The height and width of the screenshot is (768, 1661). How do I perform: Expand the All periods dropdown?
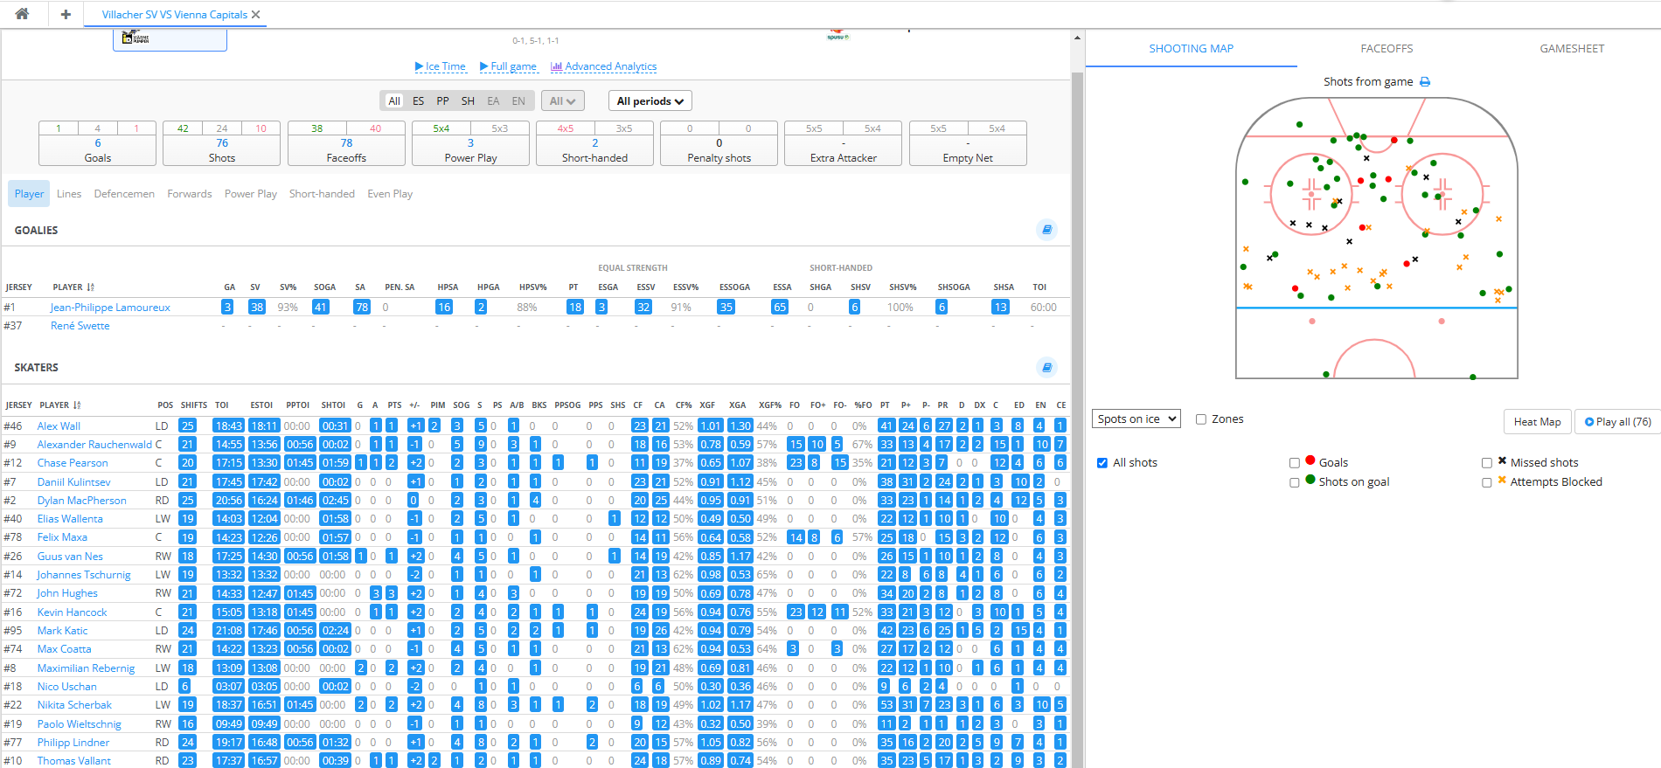click(x=650, y=101)
